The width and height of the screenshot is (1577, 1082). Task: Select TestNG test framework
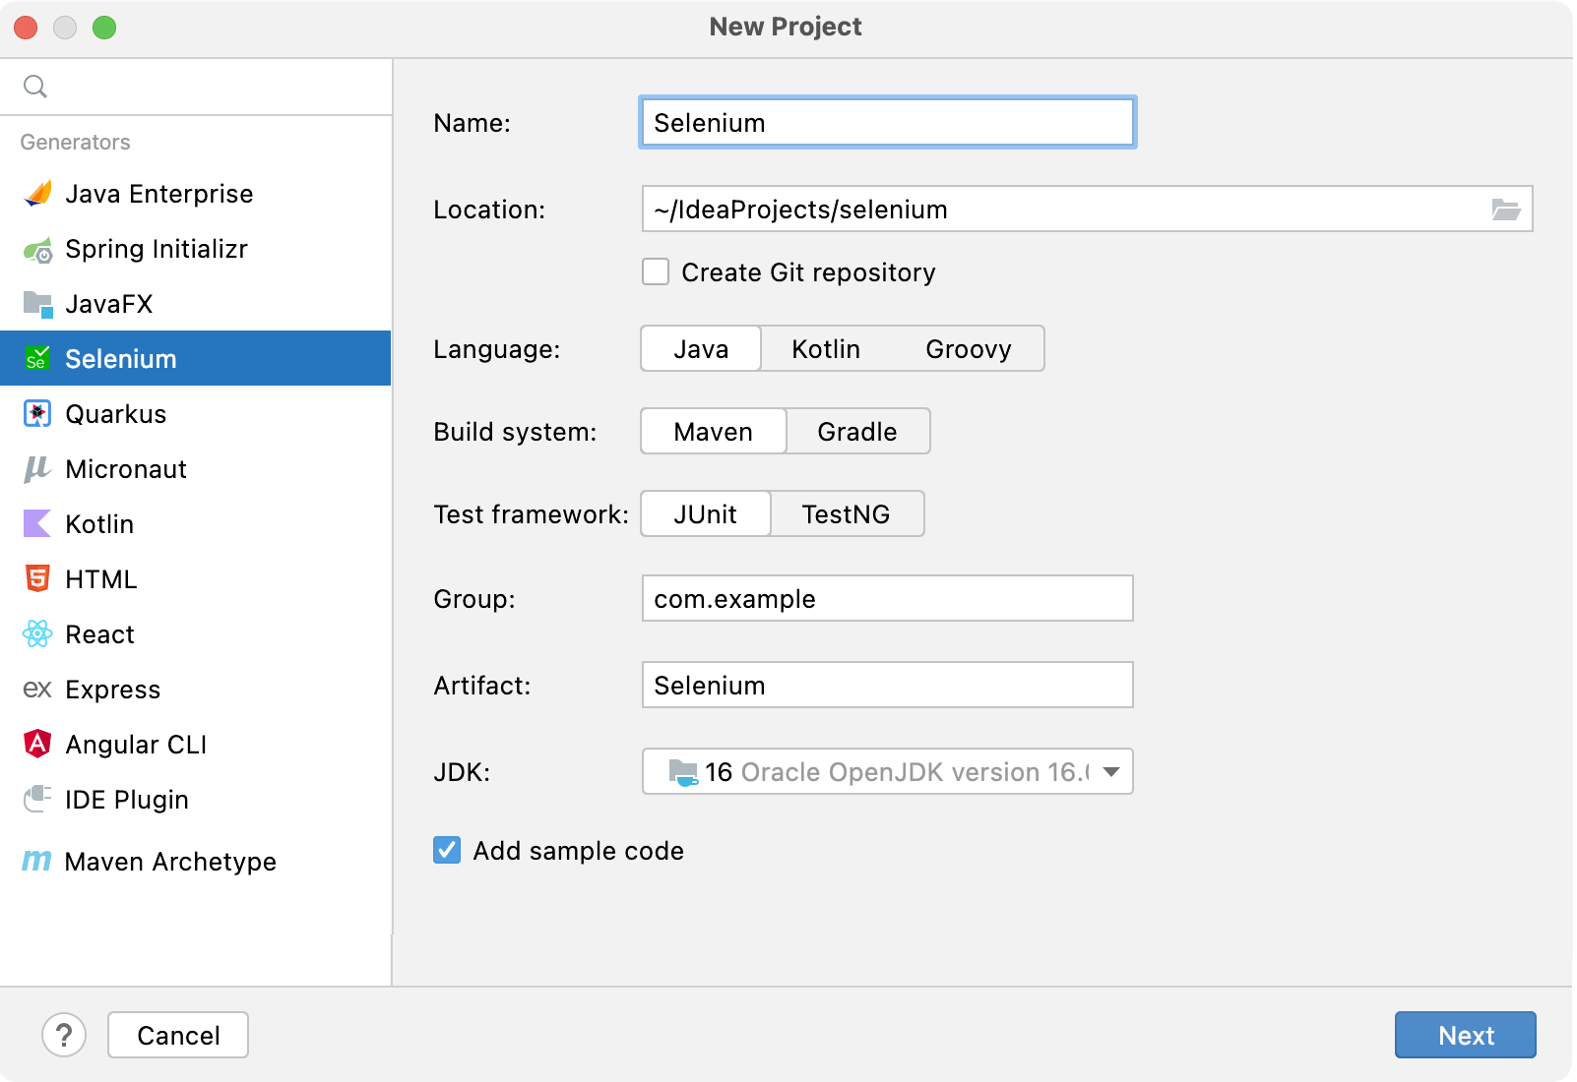(x=847, y=514)
